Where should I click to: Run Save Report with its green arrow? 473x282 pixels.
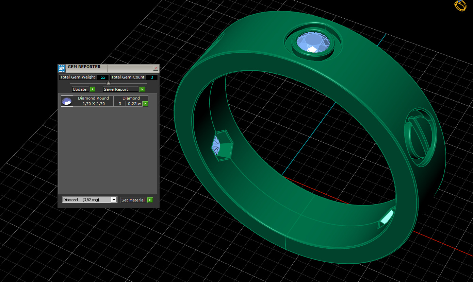pyautogui.click(x=142, y=89)
